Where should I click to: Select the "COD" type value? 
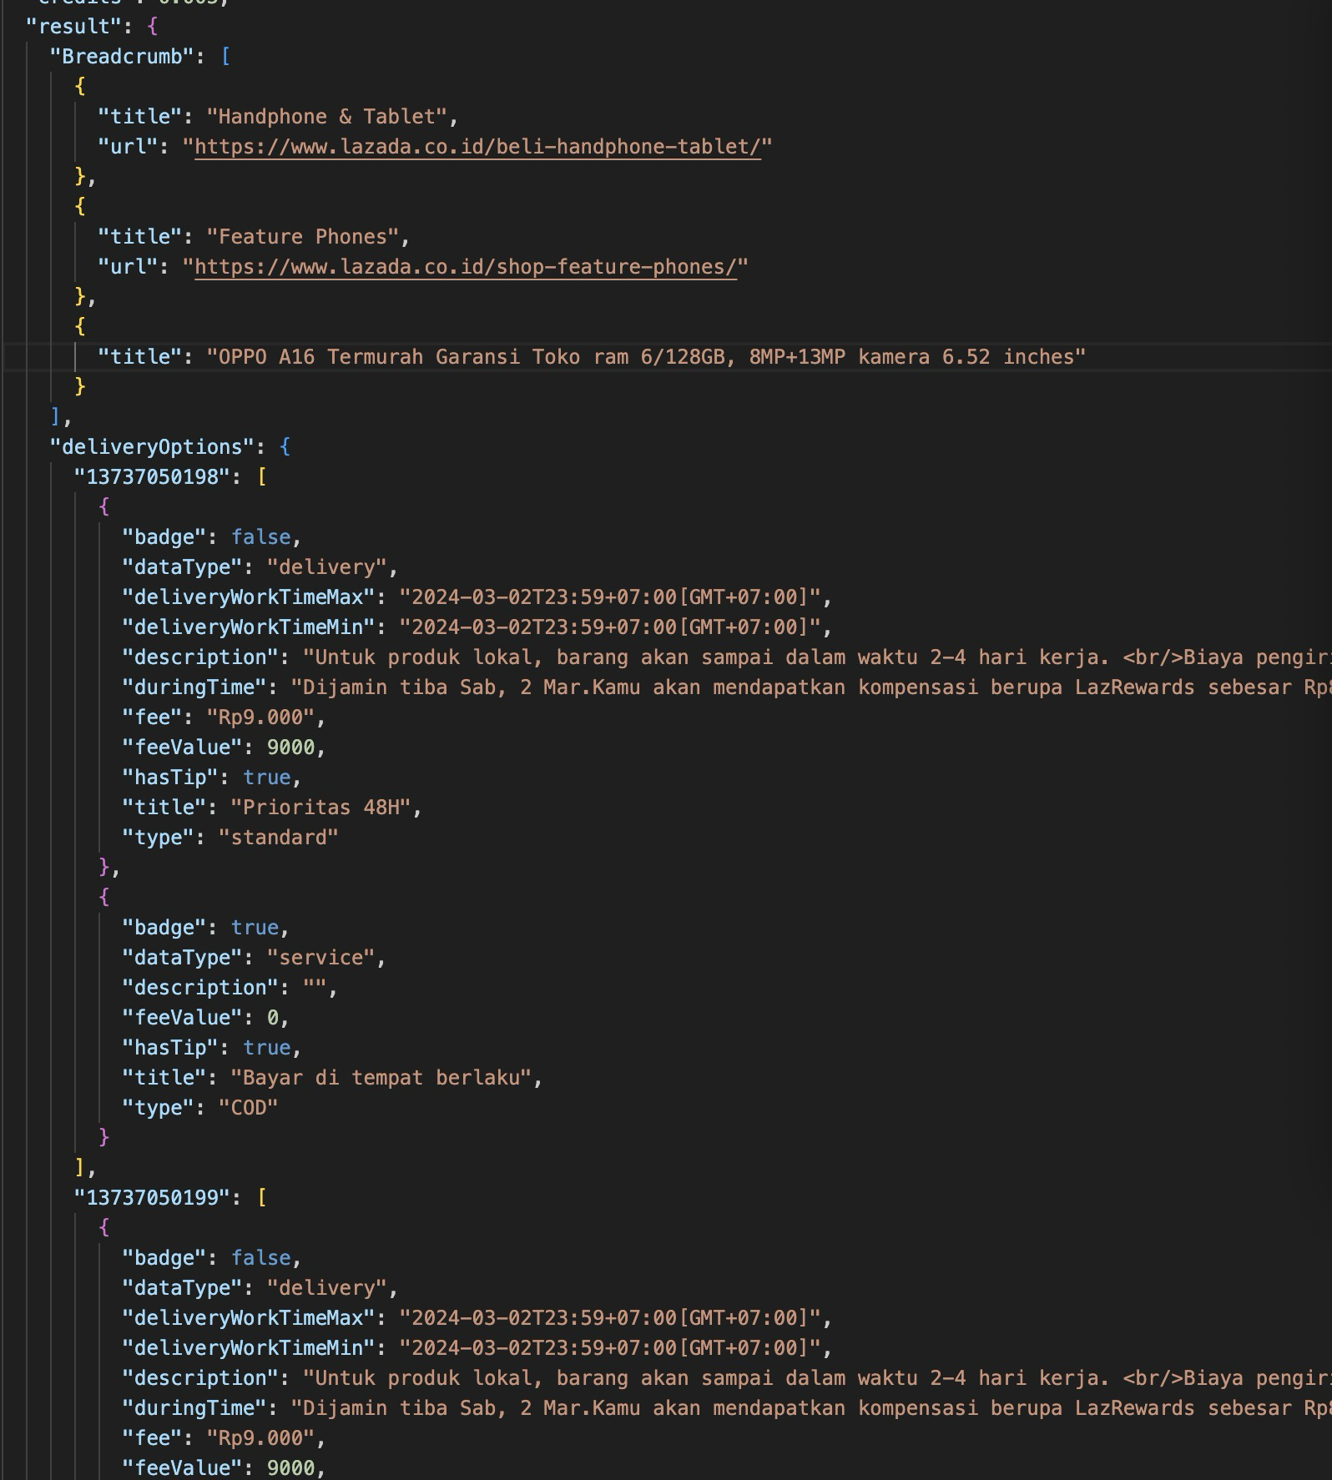[x=249, y=1108]
